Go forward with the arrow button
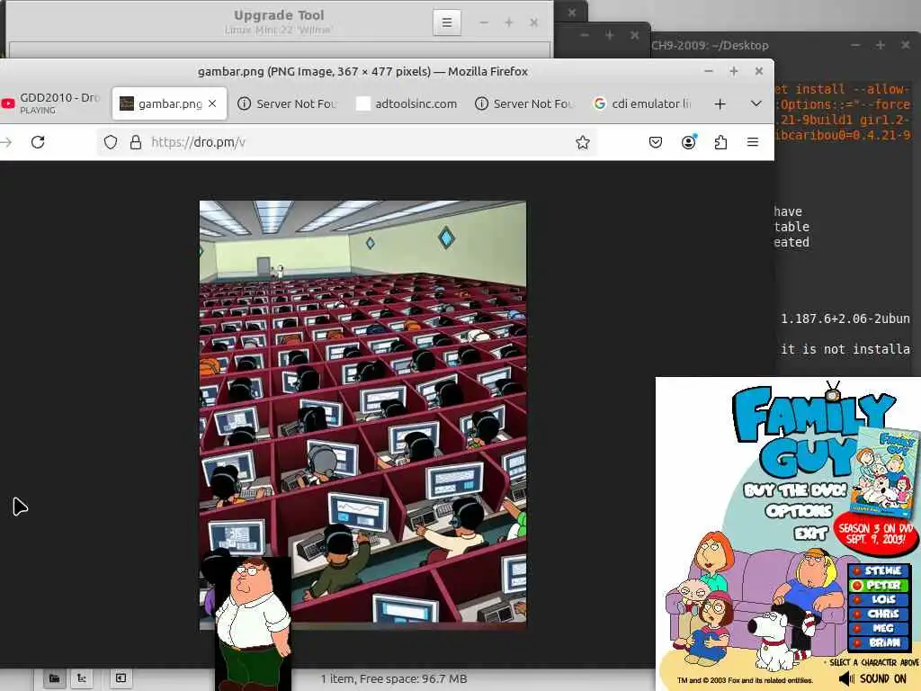921x691 pixels. pos(6,142)
